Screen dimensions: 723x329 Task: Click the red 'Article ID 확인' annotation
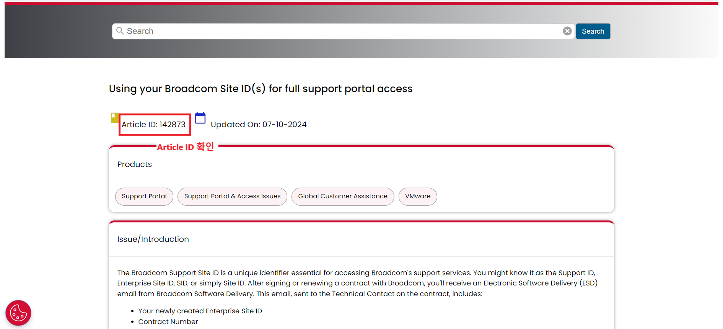pyautogui.click(x=186, y=147)
